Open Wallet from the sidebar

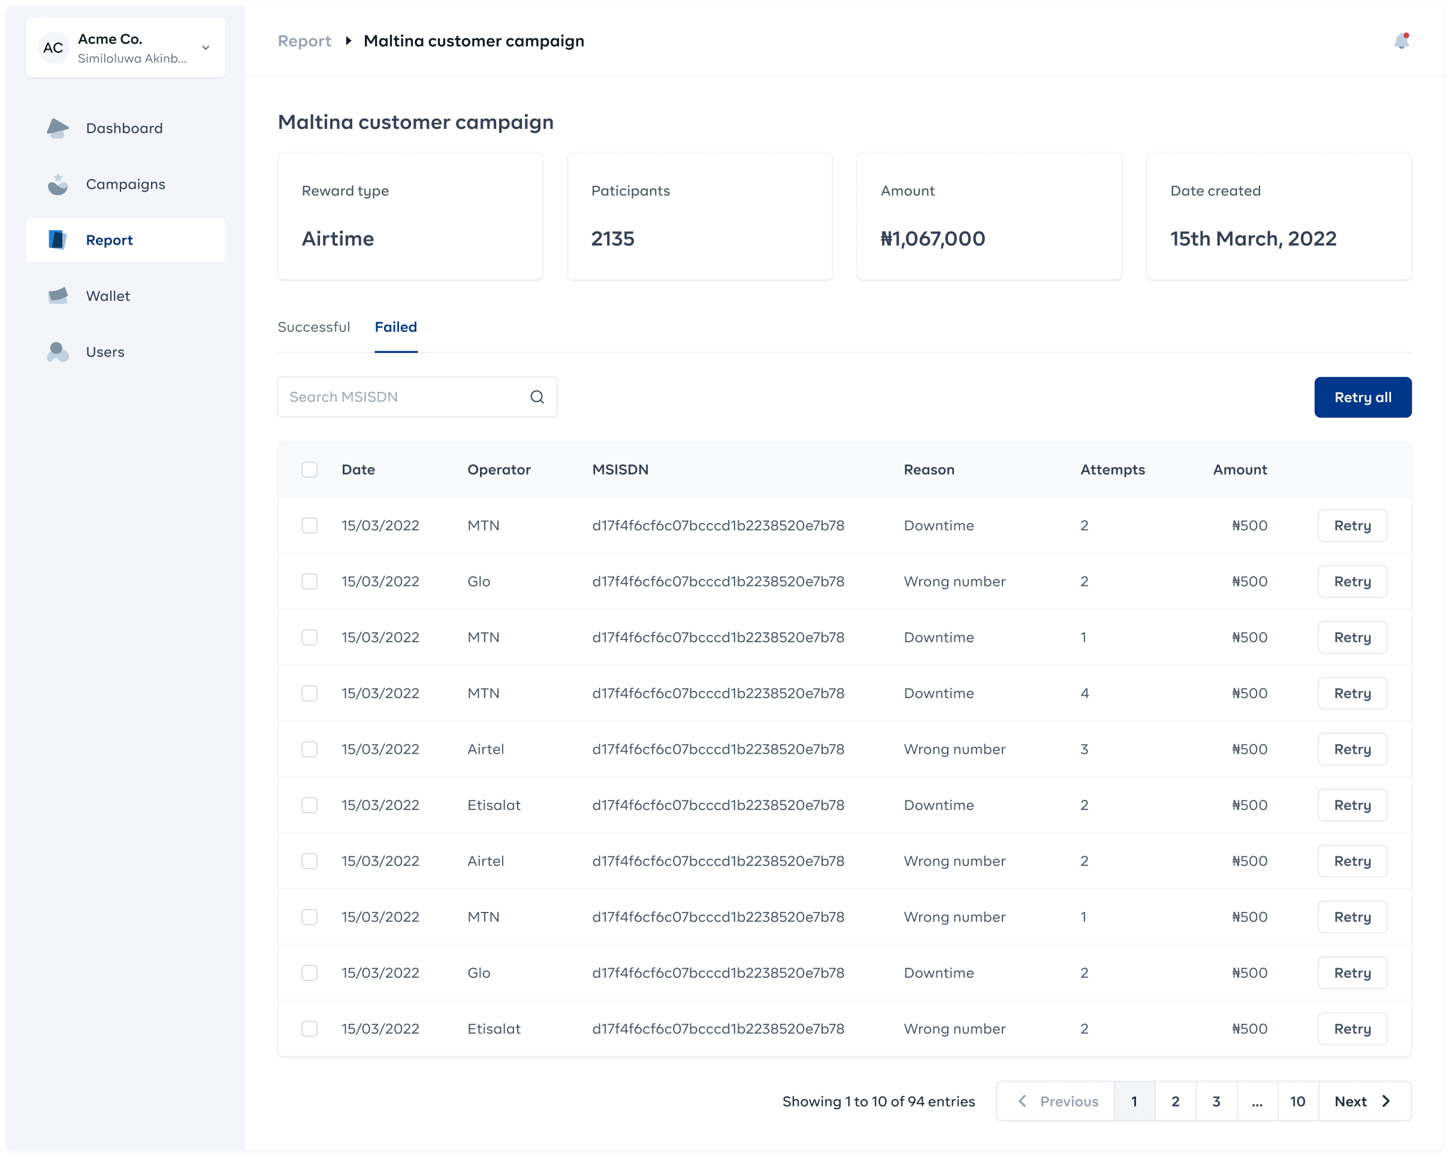pyautogui.click(x=126, y=295)
